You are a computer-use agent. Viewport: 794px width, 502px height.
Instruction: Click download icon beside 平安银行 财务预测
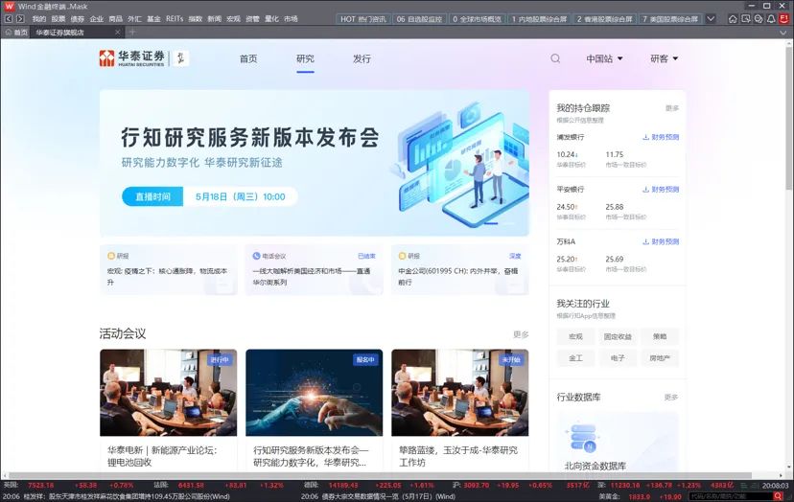(x=645, y=190)
